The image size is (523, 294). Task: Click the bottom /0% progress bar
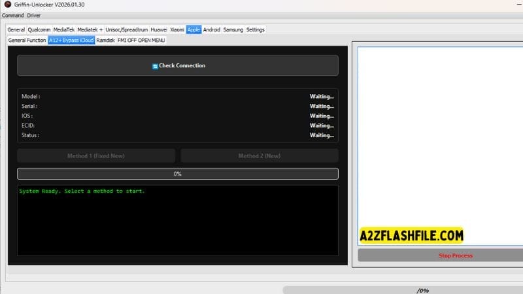(403, 290)
